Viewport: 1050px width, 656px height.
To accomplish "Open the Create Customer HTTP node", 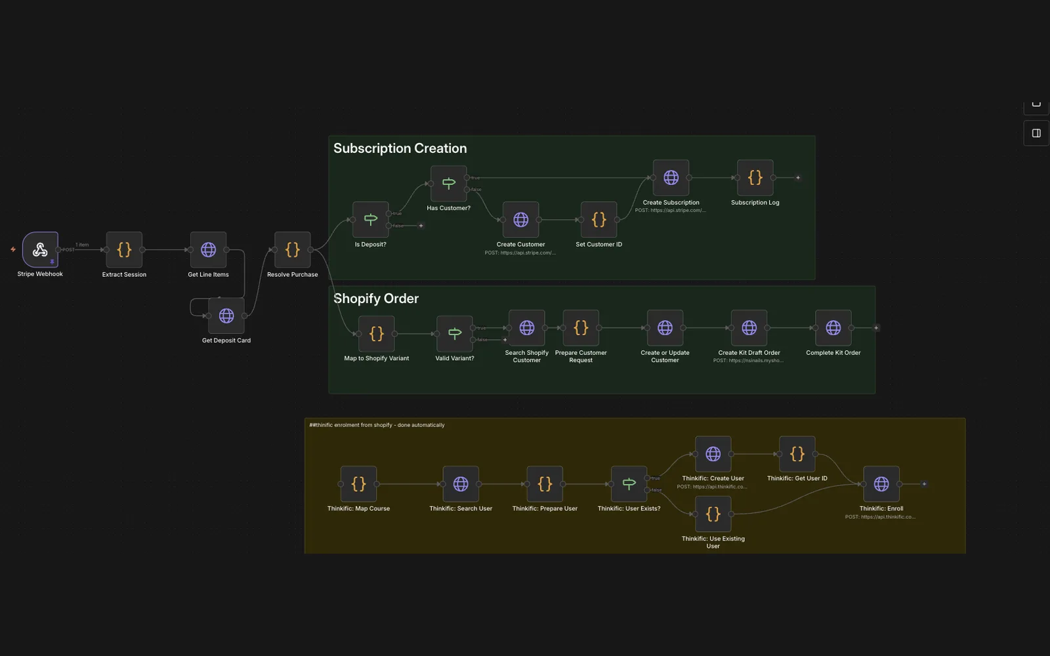I will click(x=520, y=220).
